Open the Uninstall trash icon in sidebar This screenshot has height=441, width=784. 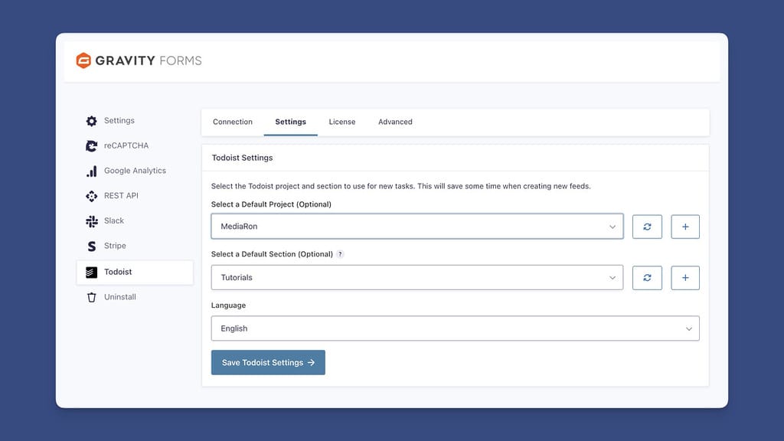91,297
